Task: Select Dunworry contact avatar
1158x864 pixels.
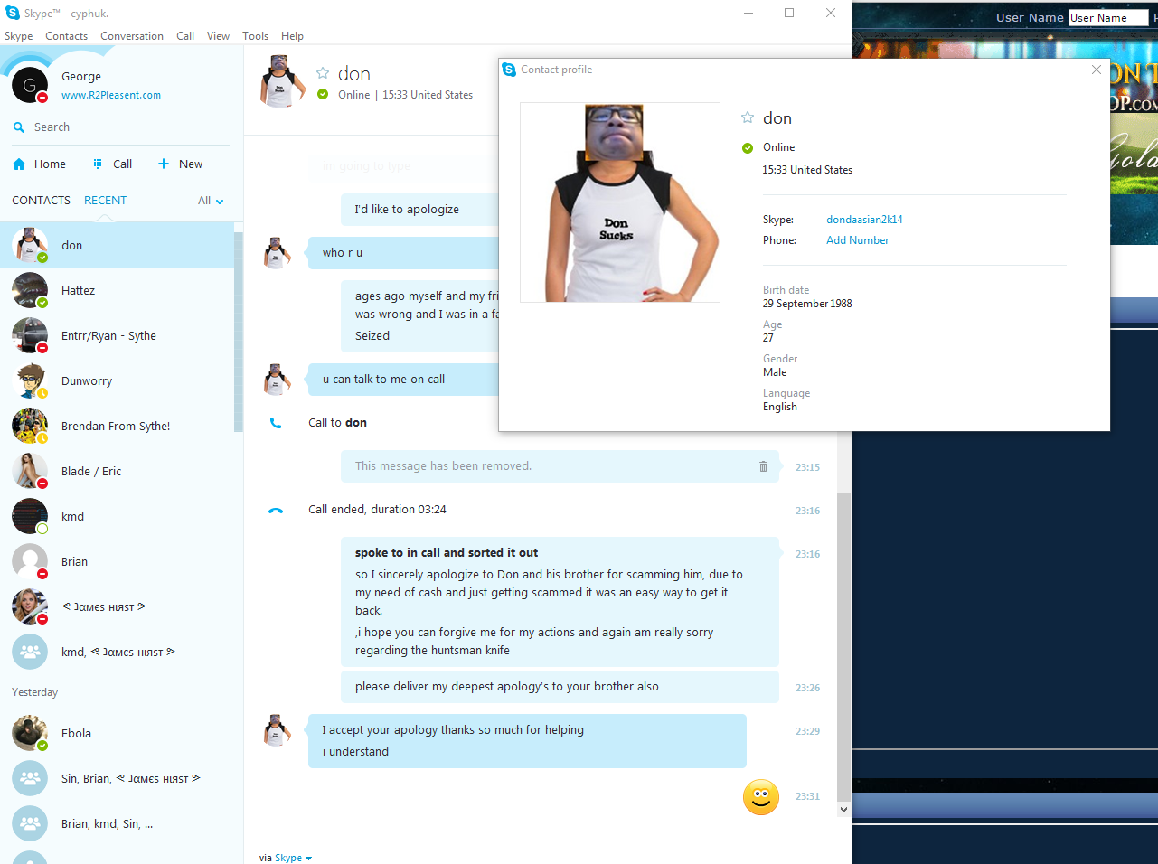Action: (30, 380)
